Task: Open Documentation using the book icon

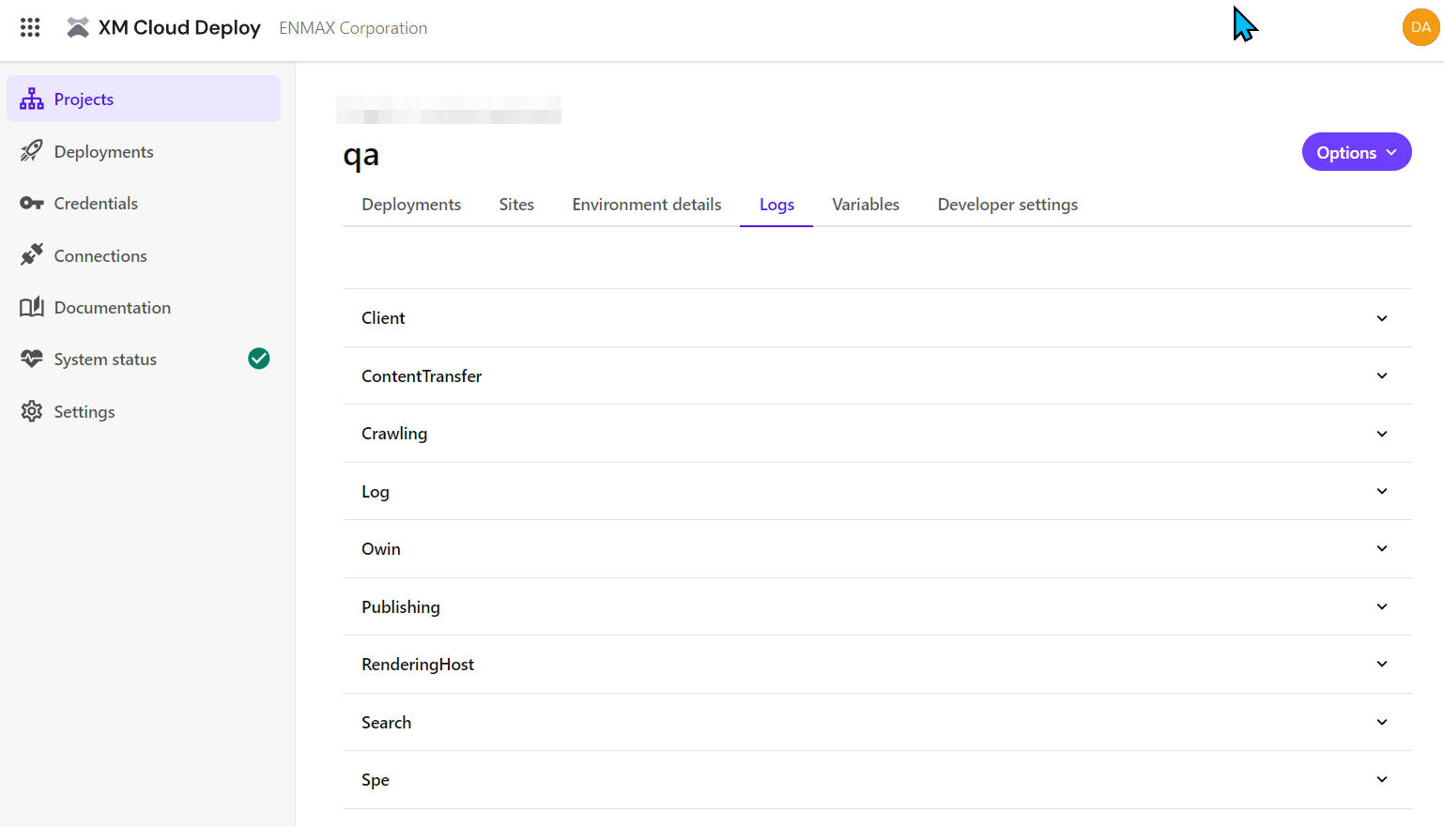Action: [31, 307]
